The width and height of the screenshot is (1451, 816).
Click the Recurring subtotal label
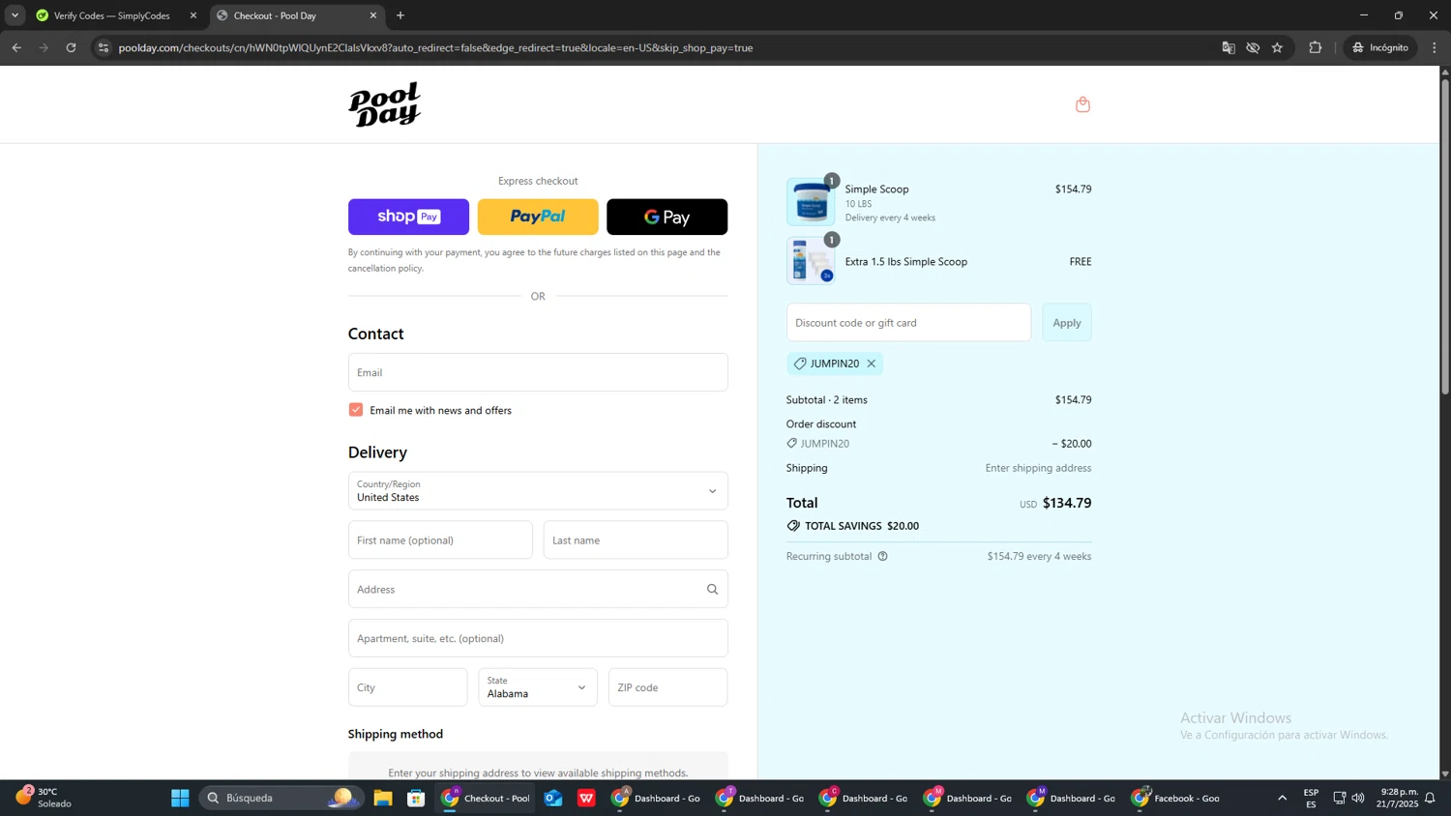click(829, 556)
